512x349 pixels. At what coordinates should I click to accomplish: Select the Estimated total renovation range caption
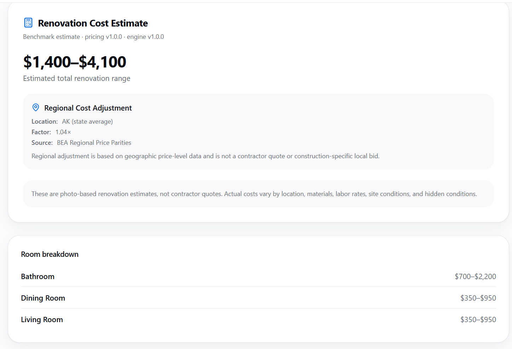[77, 78]
